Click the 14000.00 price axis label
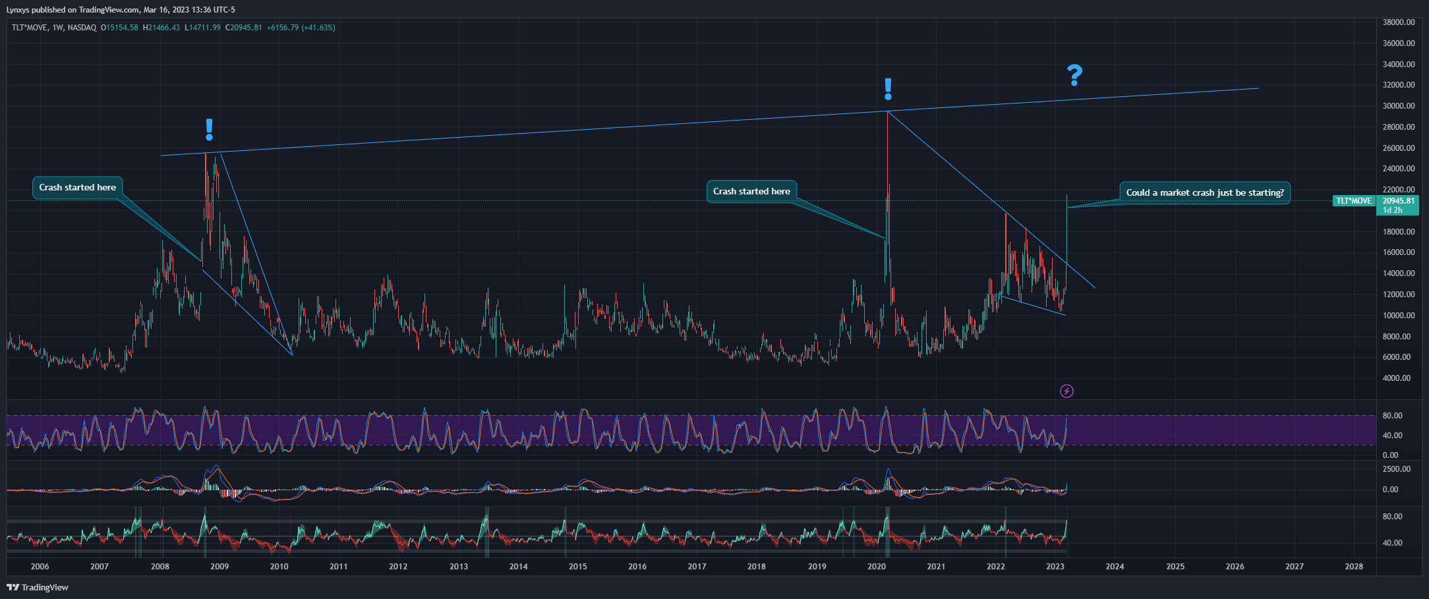 point(1399,273)
